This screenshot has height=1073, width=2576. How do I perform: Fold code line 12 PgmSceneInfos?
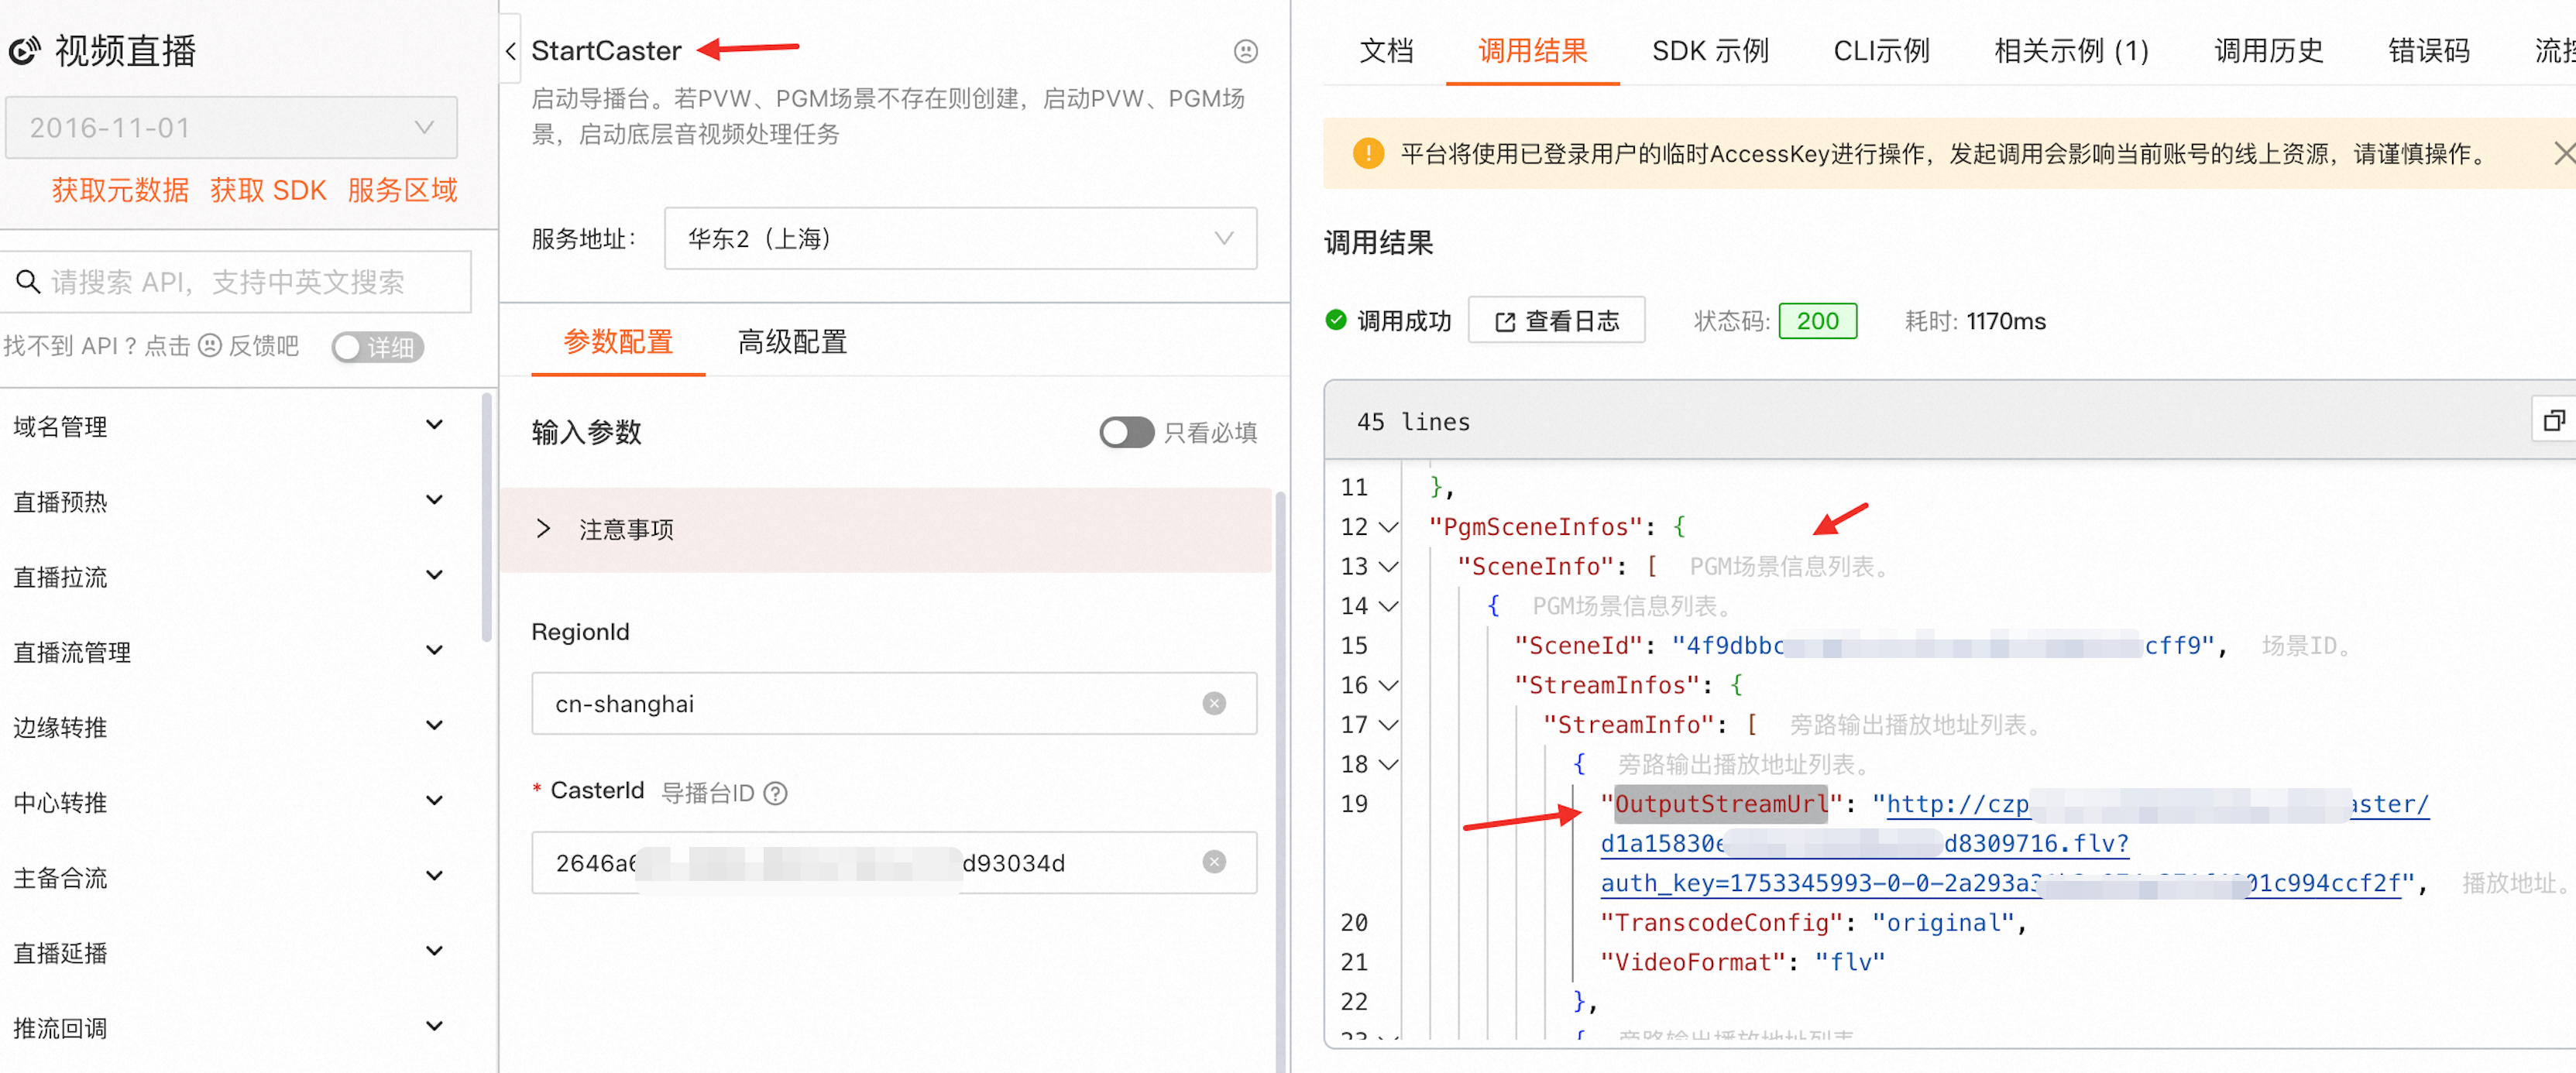click(1388, 527)
